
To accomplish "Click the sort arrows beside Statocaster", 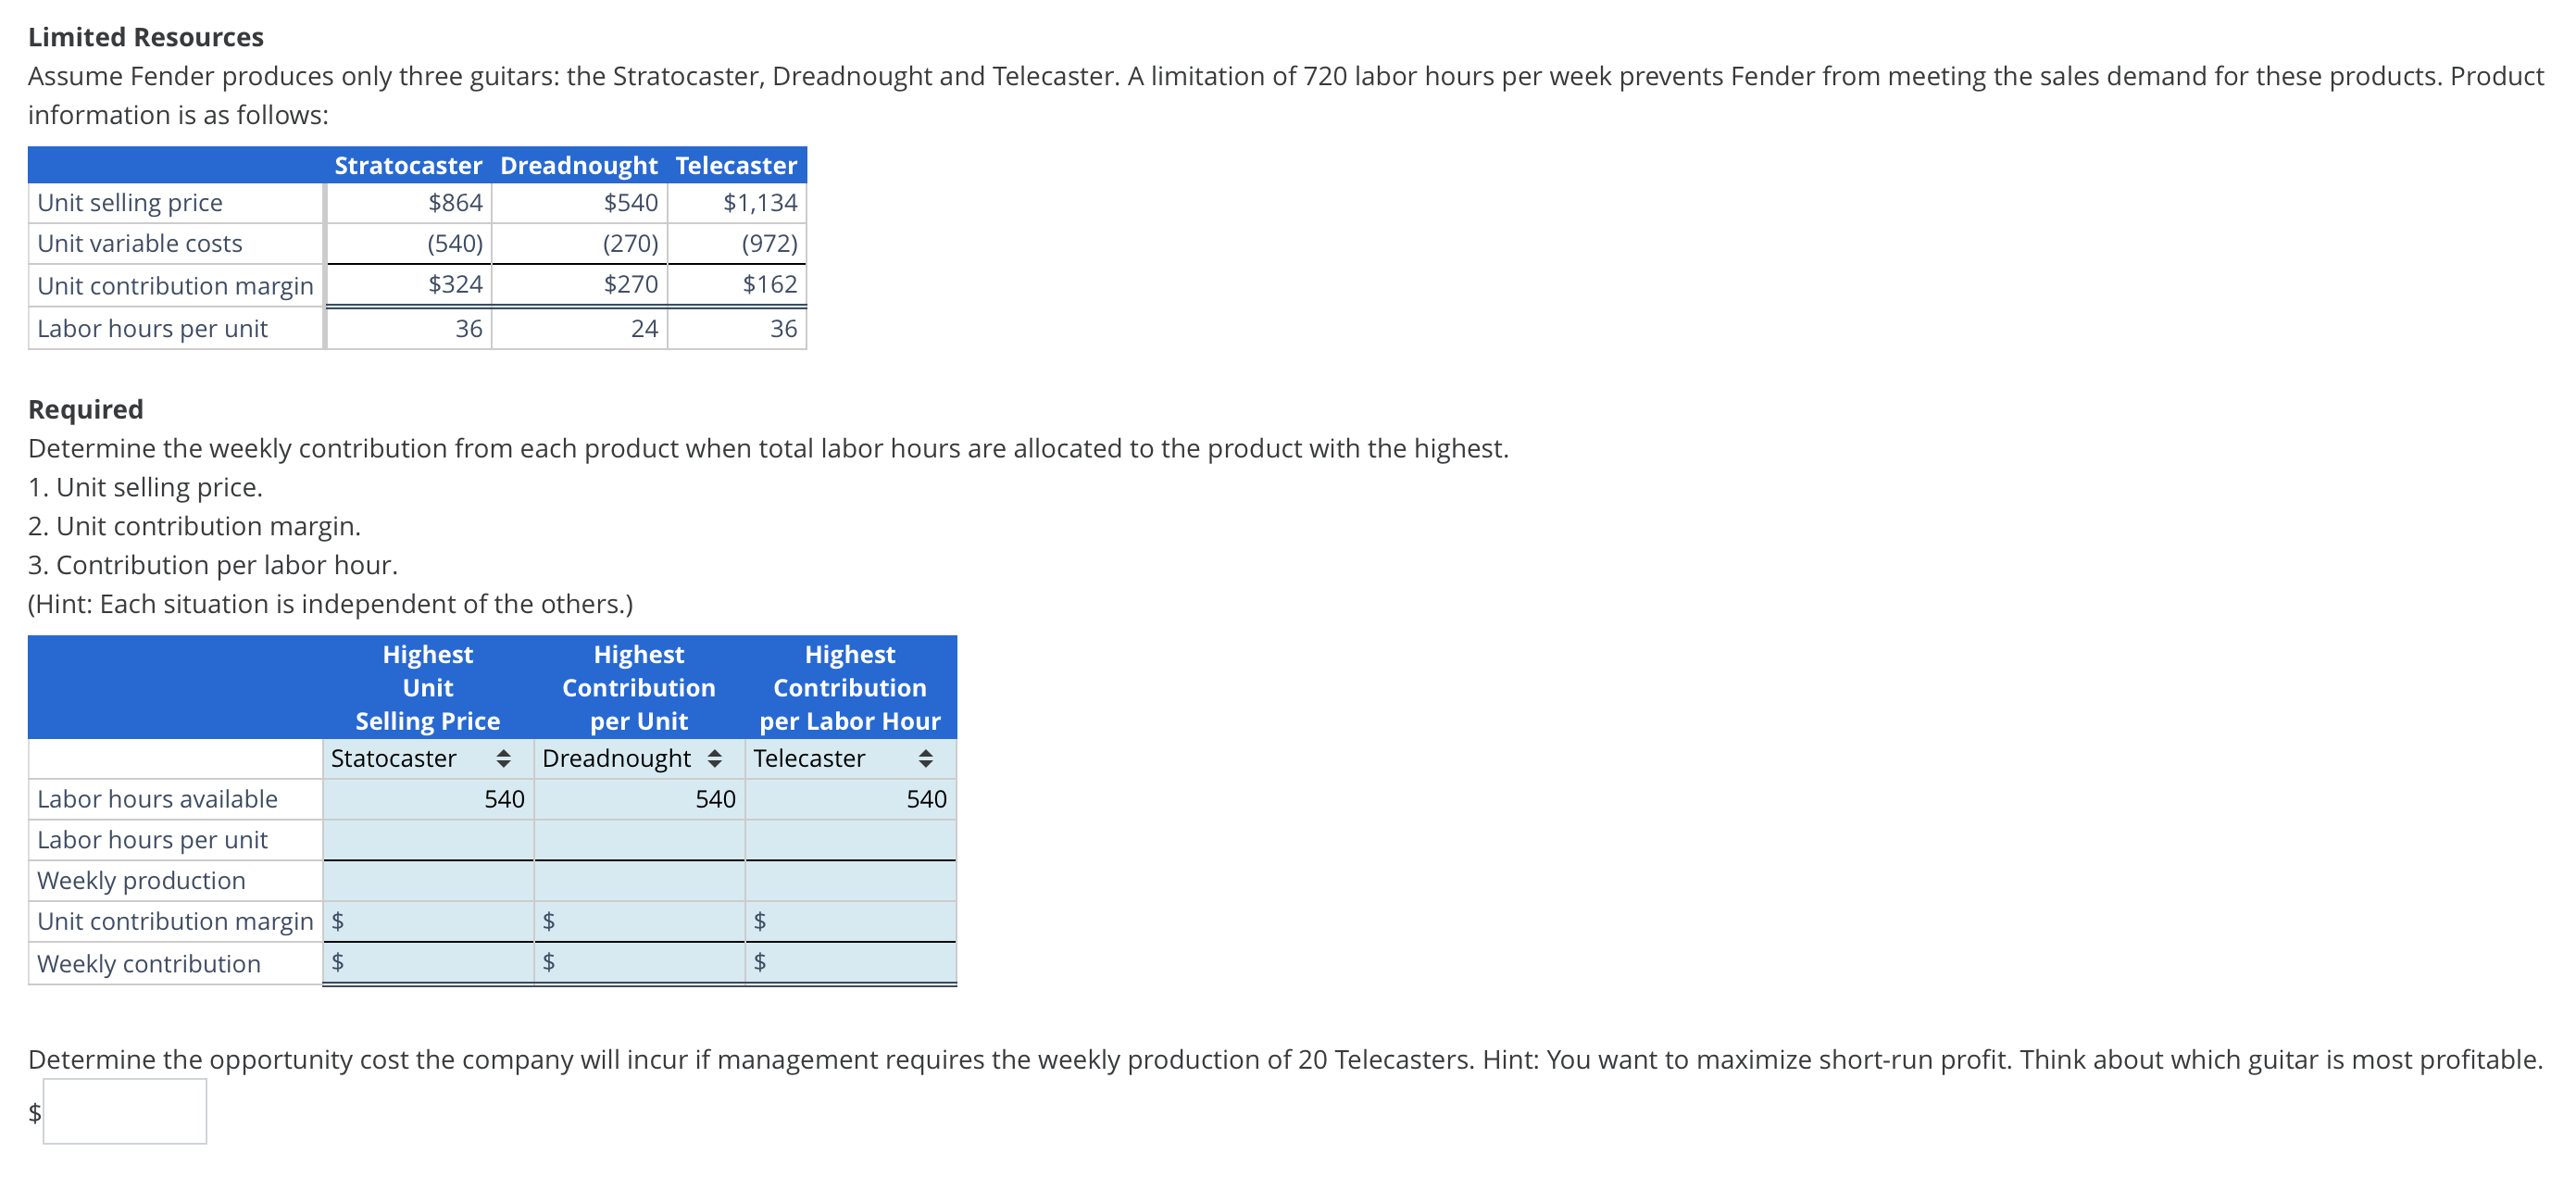I will click(503, 758).
